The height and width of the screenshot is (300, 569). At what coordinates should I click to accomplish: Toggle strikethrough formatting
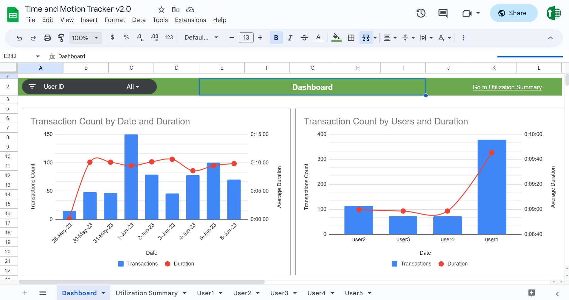point(304,37)
